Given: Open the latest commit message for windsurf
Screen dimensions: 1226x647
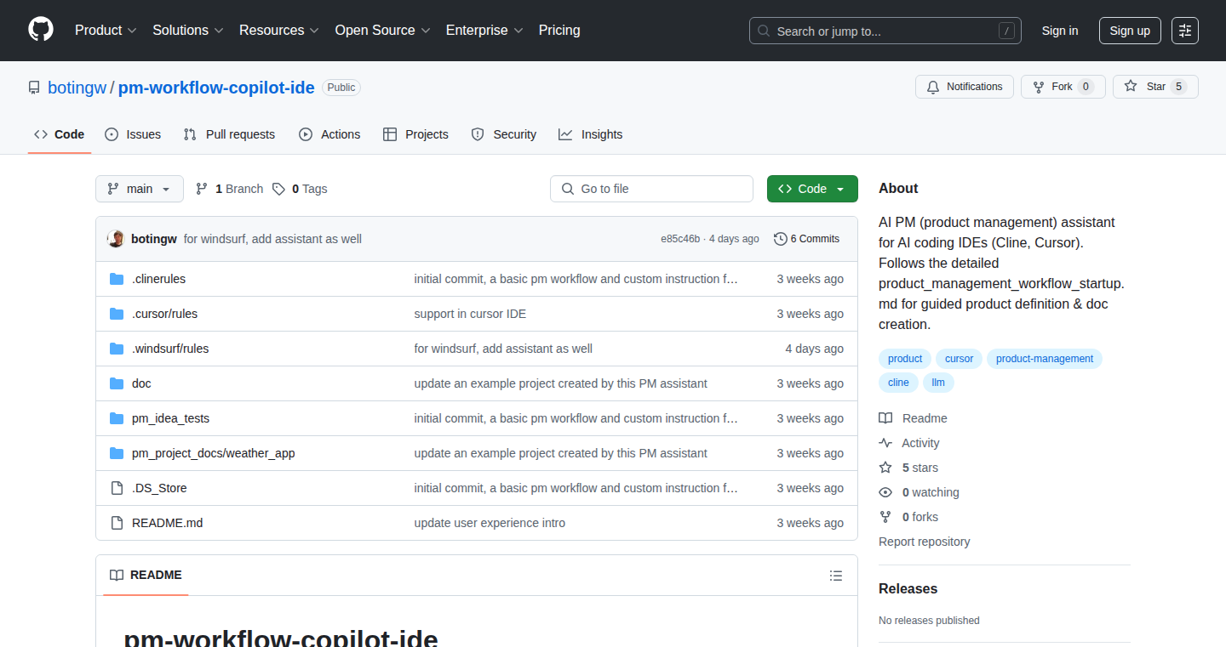Looking at the screenshot, I should 272,239.
